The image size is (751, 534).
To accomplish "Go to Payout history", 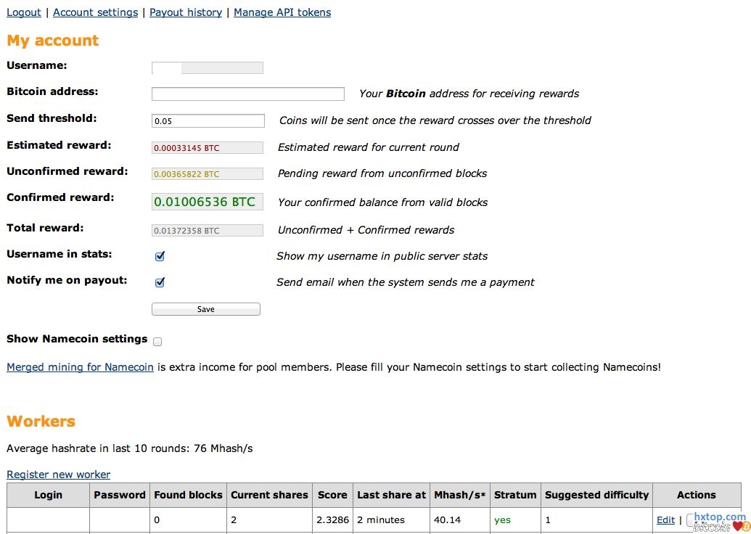I will coord(186,12).
